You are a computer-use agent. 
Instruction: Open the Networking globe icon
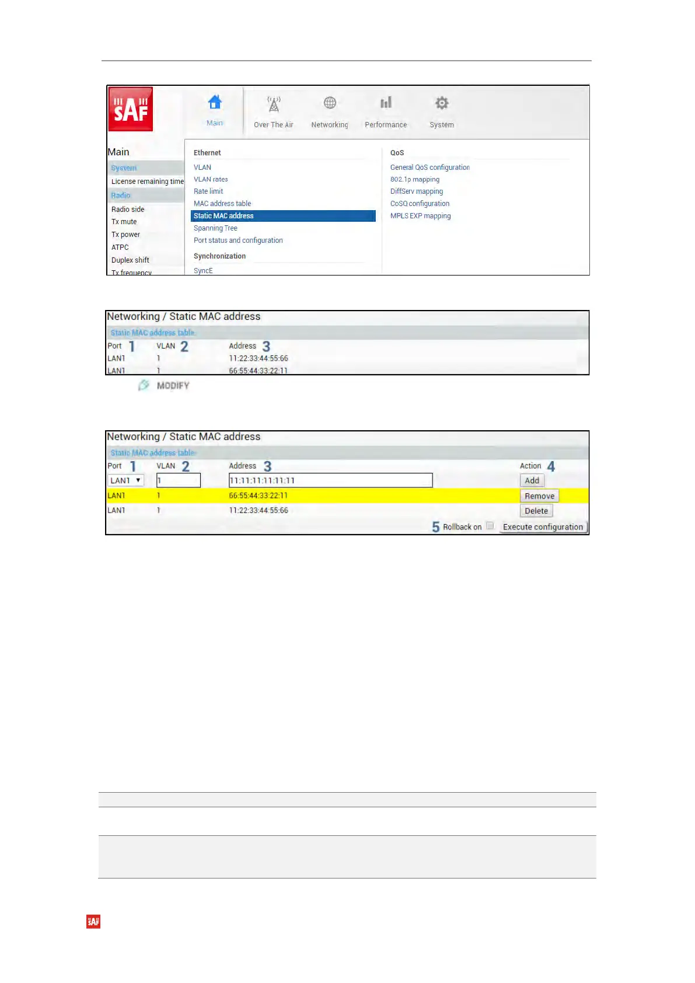coord(330,103)
